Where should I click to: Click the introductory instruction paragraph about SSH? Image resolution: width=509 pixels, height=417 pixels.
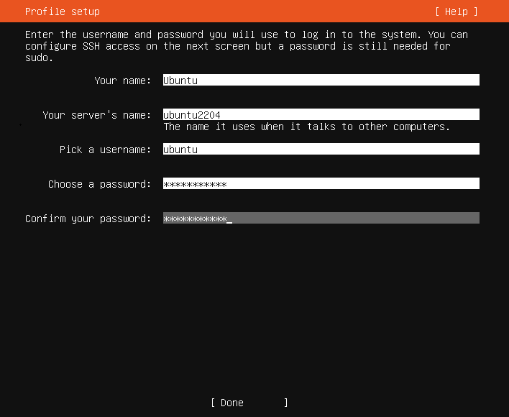coord(247,46)
